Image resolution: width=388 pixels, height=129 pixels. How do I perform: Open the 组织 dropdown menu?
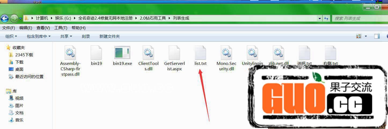[11, 36]
